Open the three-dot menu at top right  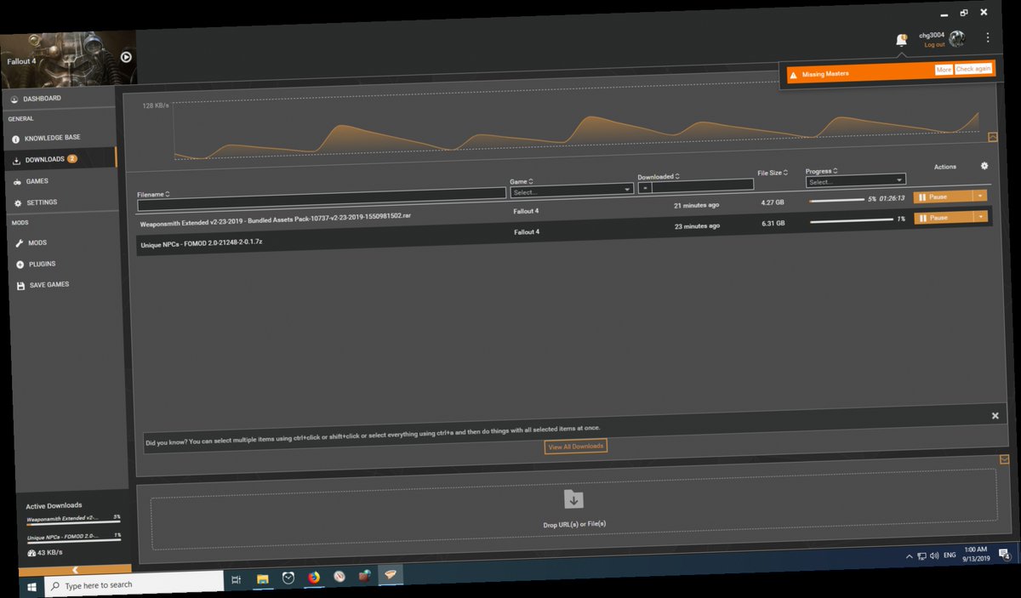click(987, 37)
